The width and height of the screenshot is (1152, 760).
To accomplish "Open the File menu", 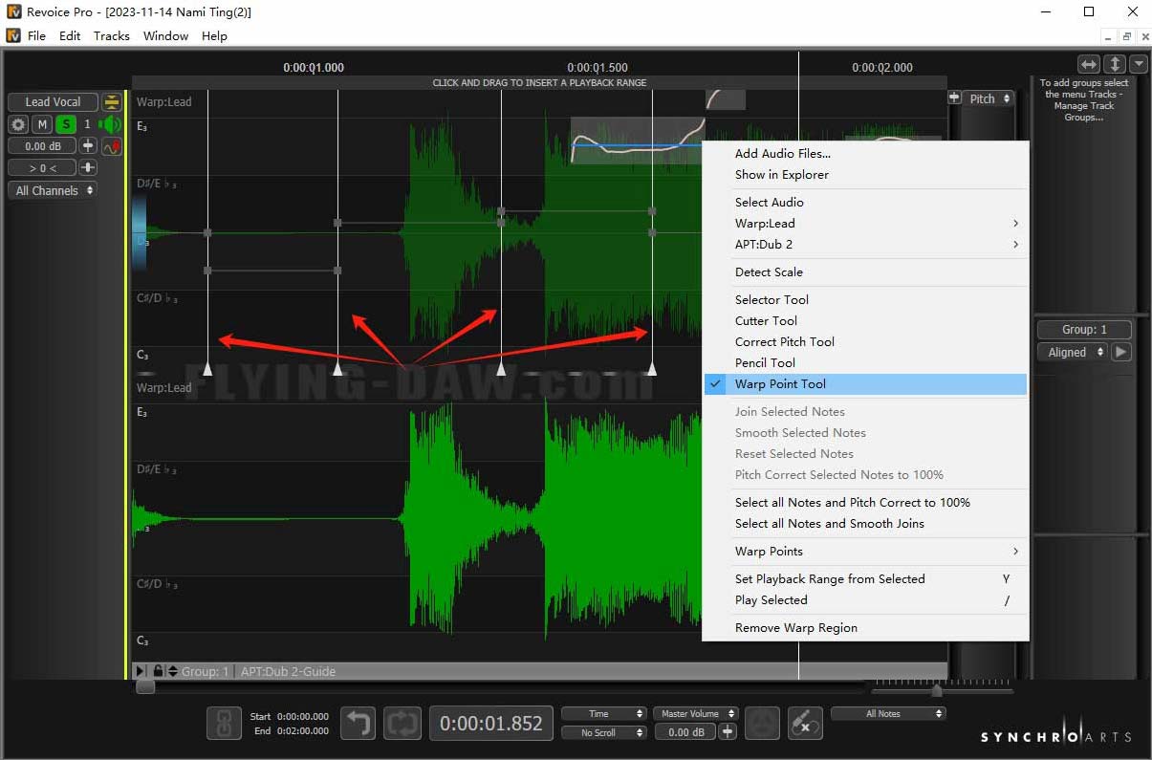I will tap(36, 35).
